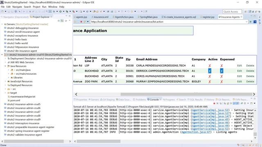The width and height of the screenshot is (262, 147).
Task: Click Edit for DORIS.HUMAN row
Action: [x=239, y=76]
